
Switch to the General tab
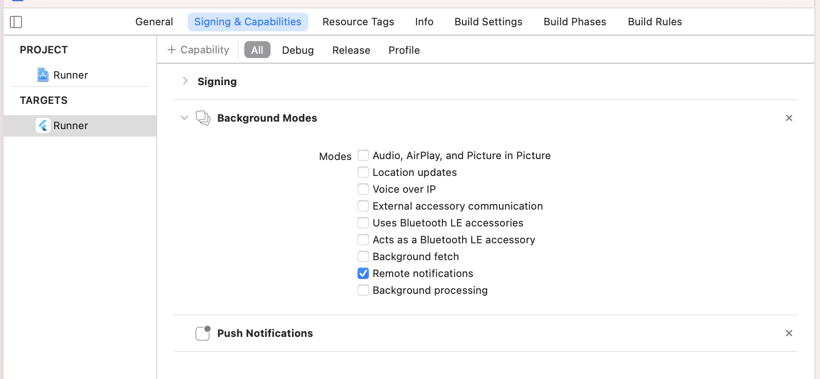(x=154, y=22)
